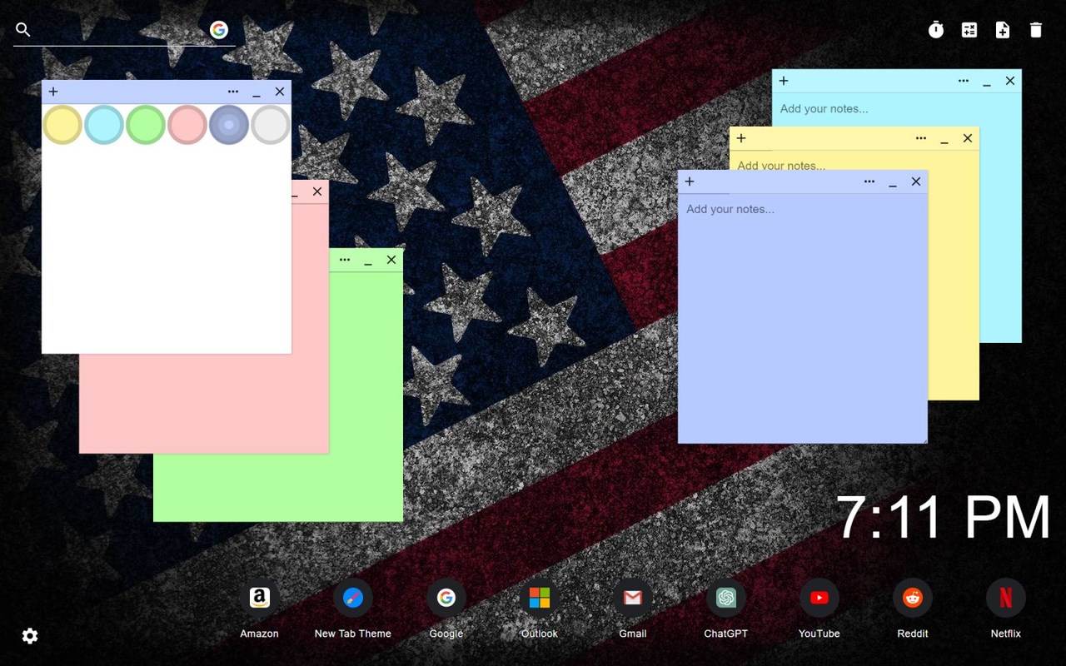Screen dimensions: 1066x666
Task: Close the color-palette note
Action: 280,92
